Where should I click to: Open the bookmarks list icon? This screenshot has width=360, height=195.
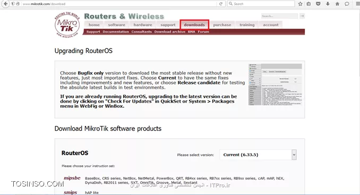[x=309, y=4]
